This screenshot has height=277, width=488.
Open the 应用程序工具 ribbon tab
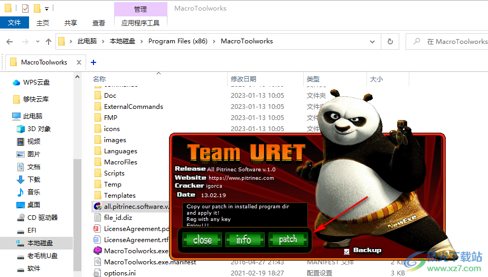tap(140, 23)
